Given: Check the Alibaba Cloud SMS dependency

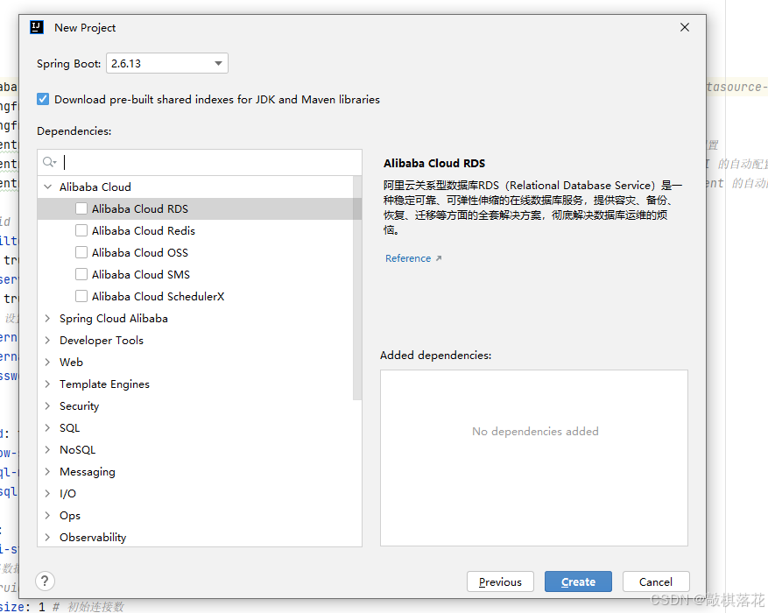Looking at the screenshot, I should point(81,274).
